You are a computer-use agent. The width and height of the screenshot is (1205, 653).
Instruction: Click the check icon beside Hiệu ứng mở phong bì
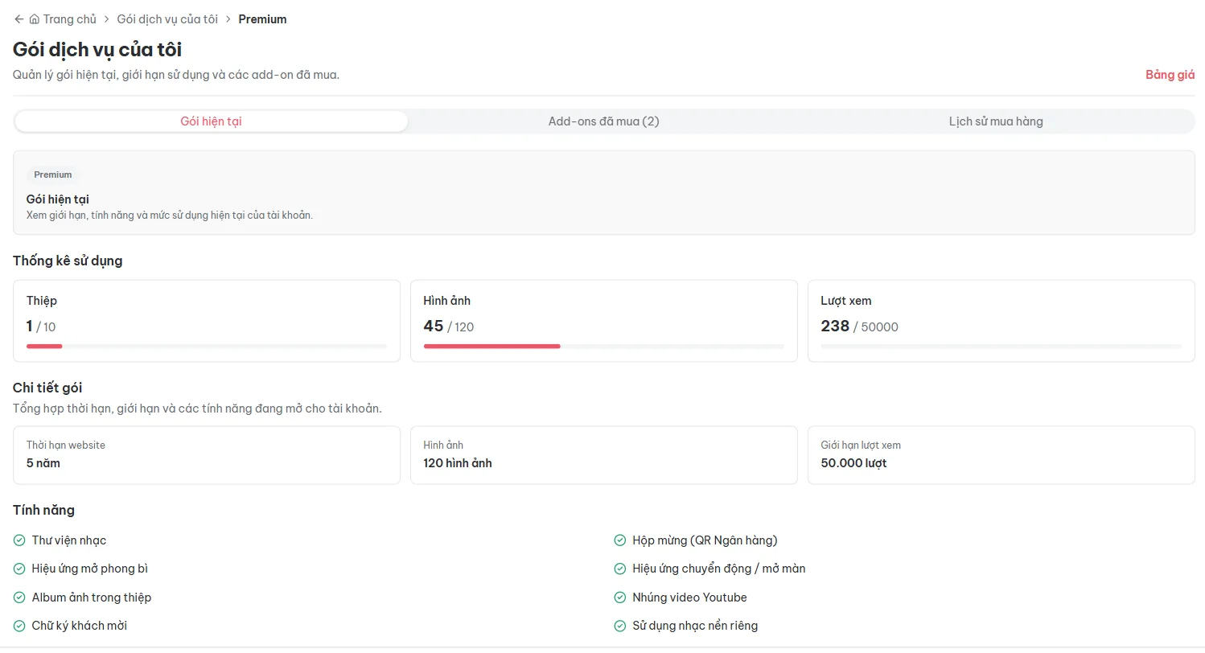tap(19, 569)
